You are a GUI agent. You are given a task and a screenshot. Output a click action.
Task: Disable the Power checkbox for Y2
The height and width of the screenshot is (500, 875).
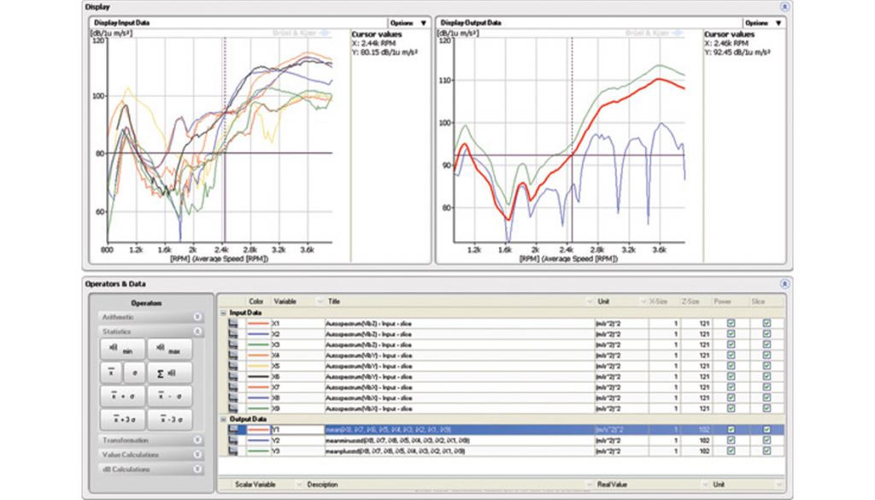pos(730,440)
